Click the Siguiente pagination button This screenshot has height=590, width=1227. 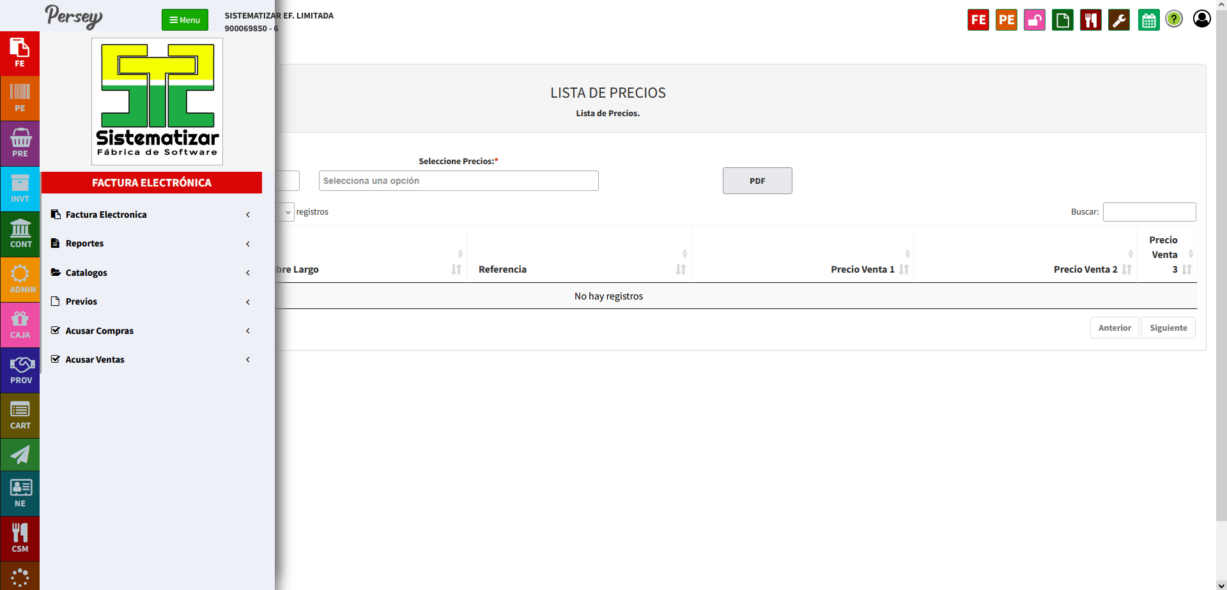[x=1168, y=328]
